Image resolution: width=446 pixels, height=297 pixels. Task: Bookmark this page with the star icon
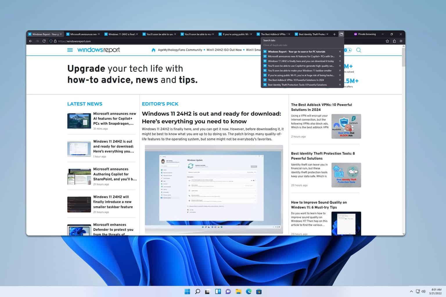(x=387, y=41)
